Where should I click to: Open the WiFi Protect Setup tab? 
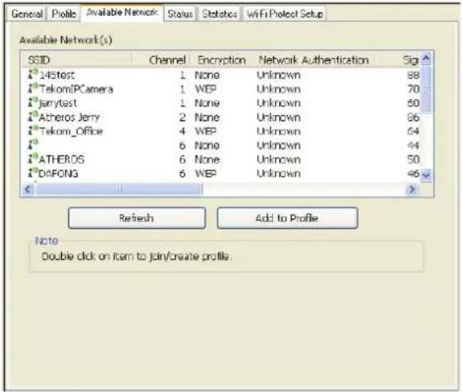[x=285, y=14]
